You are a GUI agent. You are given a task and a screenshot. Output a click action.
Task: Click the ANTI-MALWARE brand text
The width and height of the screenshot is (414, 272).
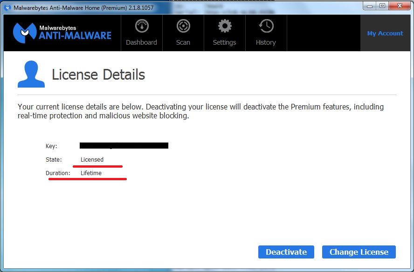click(75, 37)
